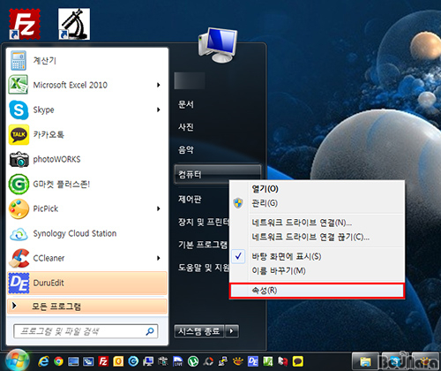Open Internet Explorer from taskbar
The width and height of the screenshot is (441, 371).
click(x=43, y=361)
